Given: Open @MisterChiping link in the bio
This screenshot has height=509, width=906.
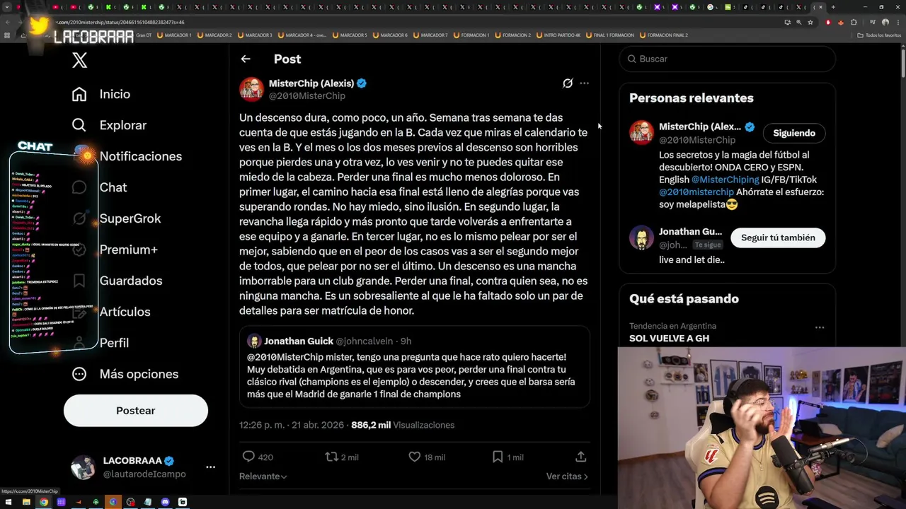Looking at the screenshot, I should [725, 180].
